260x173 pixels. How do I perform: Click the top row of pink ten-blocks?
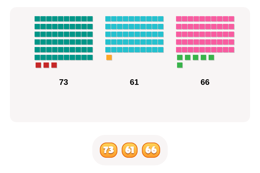pos(205,19)
